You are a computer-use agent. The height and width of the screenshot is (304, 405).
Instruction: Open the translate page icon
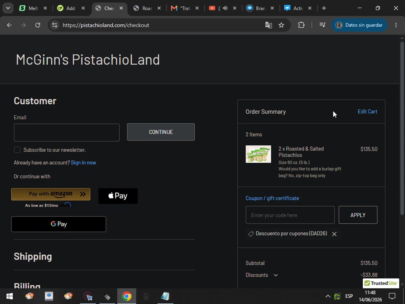click(x=268, y=25)
